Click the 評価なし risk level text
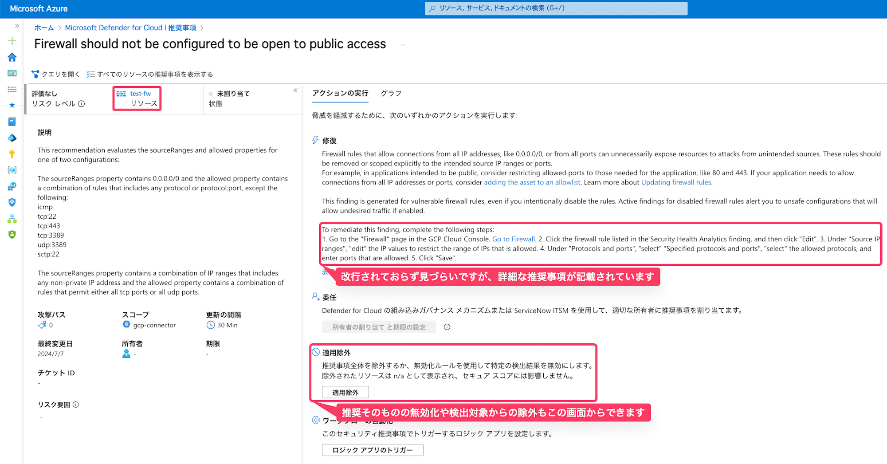 44,94
